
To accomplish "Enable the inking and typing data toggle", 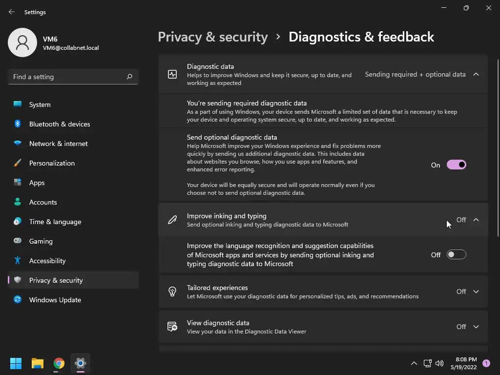I will (x=456, y=254).
